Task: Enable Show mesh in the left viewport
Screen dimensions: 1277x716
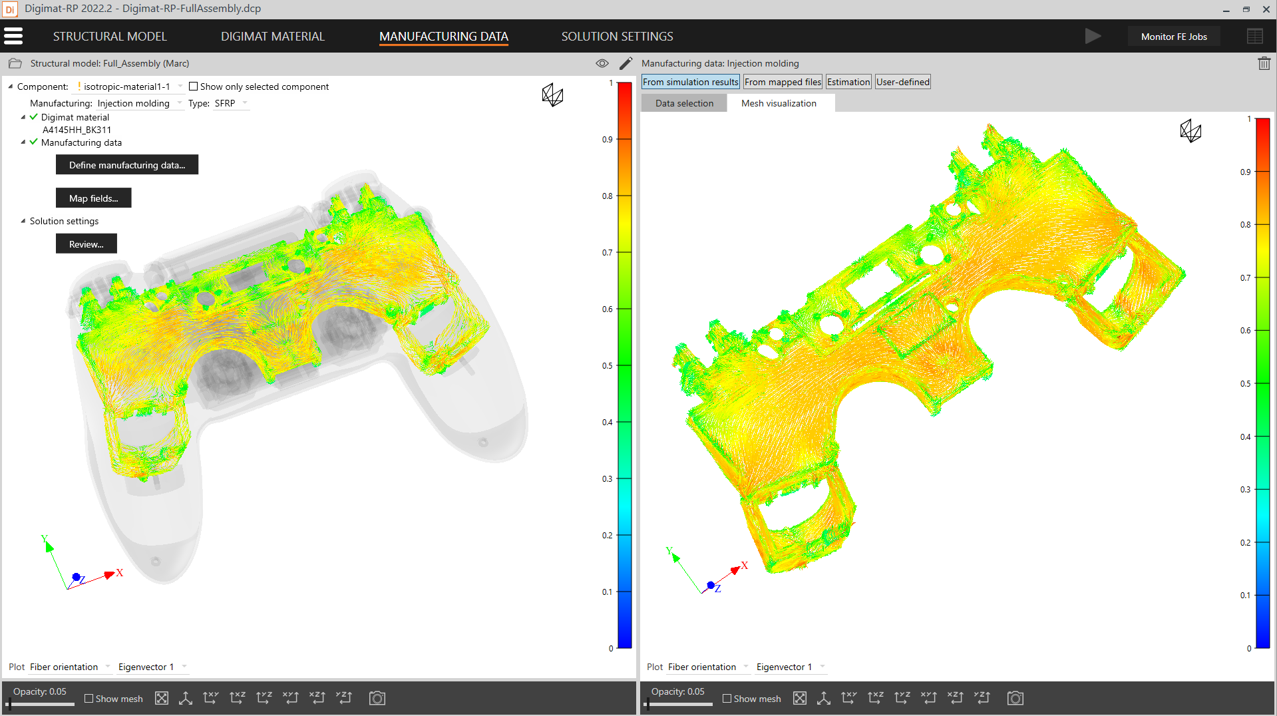Action: [x=89, y=699]
